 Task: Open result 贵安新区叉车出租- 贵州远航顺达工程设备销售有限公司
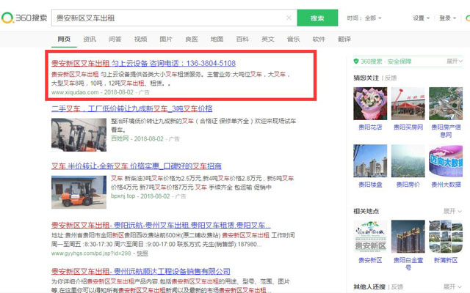pos(141,272)
